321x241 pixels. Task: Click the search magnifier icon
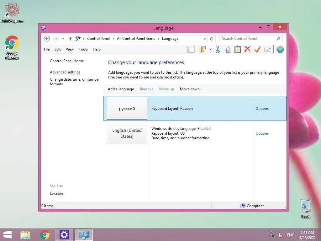[278, 39]
